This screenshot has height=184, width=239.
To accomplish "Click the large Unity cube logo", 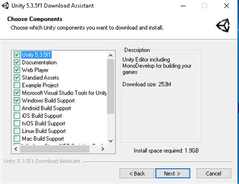I will coord(223,25).
